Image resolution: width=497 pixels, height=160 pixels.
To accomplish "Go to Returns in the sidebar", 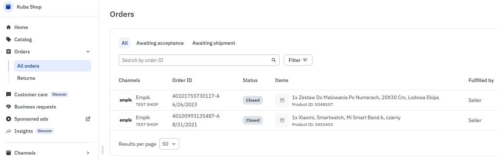I will coord(26,78).
